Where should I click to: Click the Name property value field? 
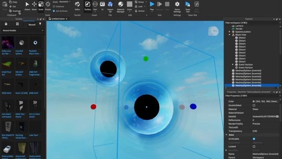(x=265, y=154)
